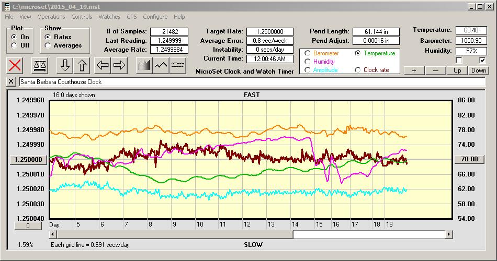497x261 pixels.
Task: Click the wavy smoothed lines icon
Action: [x=178, y=65]
